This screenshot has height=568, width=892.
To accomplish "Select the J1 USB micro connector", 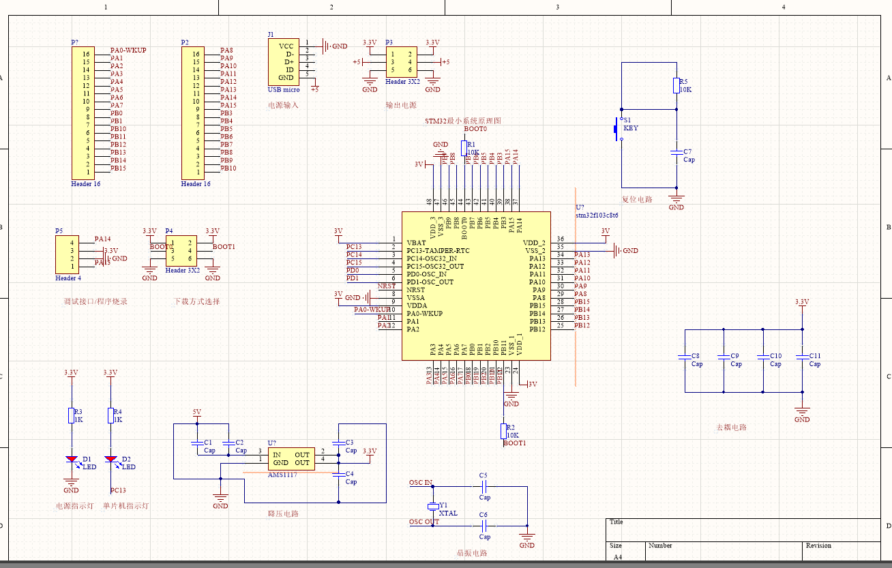I will [x=285, y=62].
